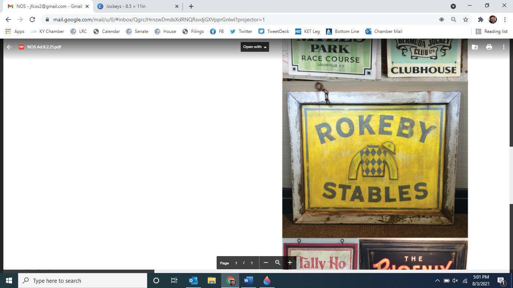Open the Chrome extensions menu
The height and width of the screenshot is (288, 513).
point(480,19)
